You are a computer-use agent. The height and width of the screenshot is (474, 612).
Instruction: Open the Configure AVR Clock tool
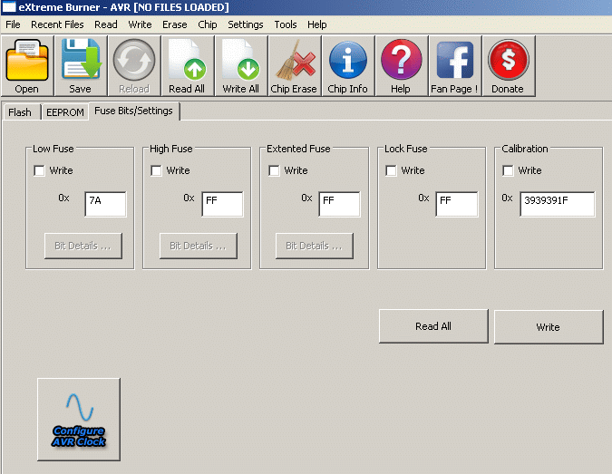point(79,419)
